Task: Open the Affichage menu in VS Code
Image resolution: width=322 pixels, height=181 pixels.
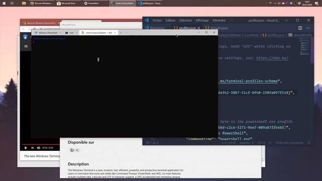Action: tap(202, 20)
